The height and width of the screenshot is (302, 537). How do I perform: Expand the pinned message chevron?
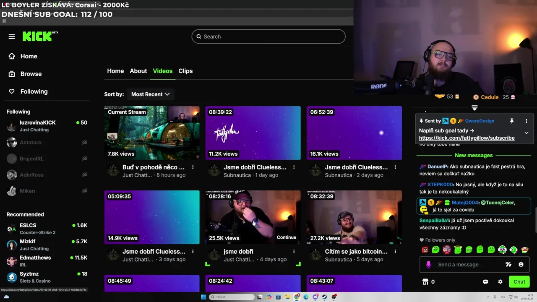527,133
